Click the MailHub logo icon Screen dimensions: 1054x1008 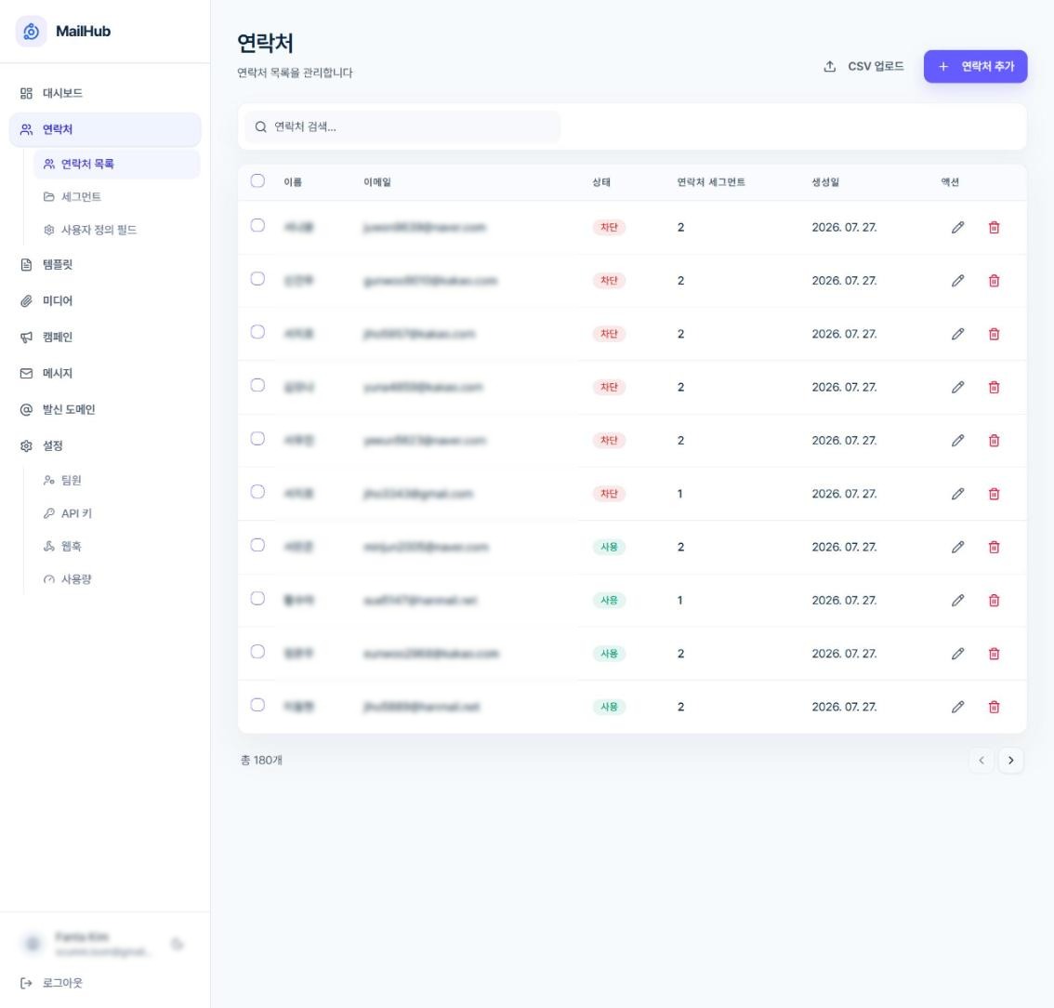pos(31,31)
